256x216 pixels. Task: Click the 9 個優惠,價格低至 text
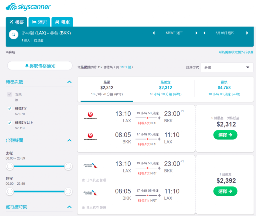[x=225, y=118]
